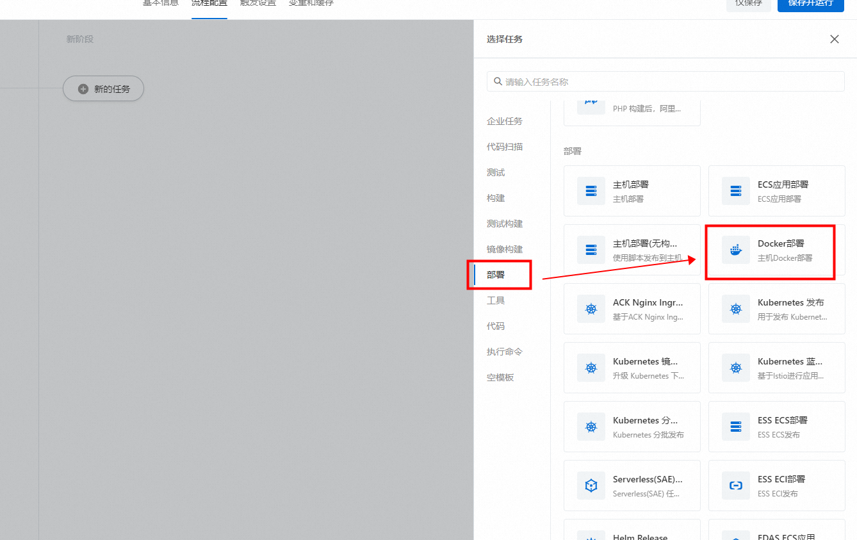Image resolution: width=857 pixels, height=540 pixels.
Task: Choose the Serverless(SAE) task title
Action: [648, 479]
